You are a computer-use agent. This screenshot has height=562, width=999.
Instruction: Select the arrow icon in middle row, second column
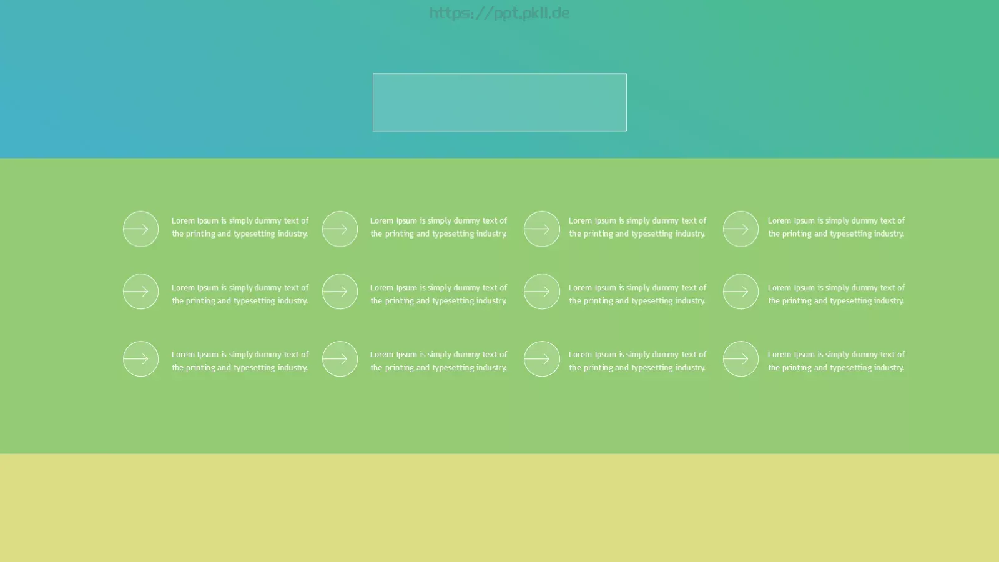(340, 292)
